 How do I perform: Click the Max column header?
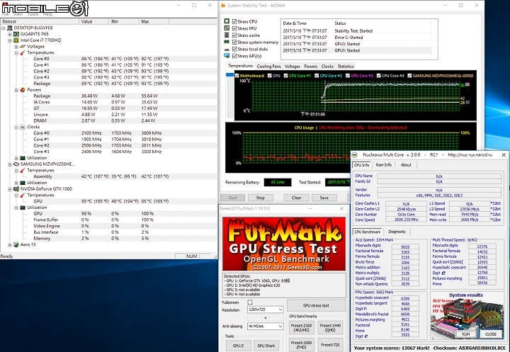[154, 21]
